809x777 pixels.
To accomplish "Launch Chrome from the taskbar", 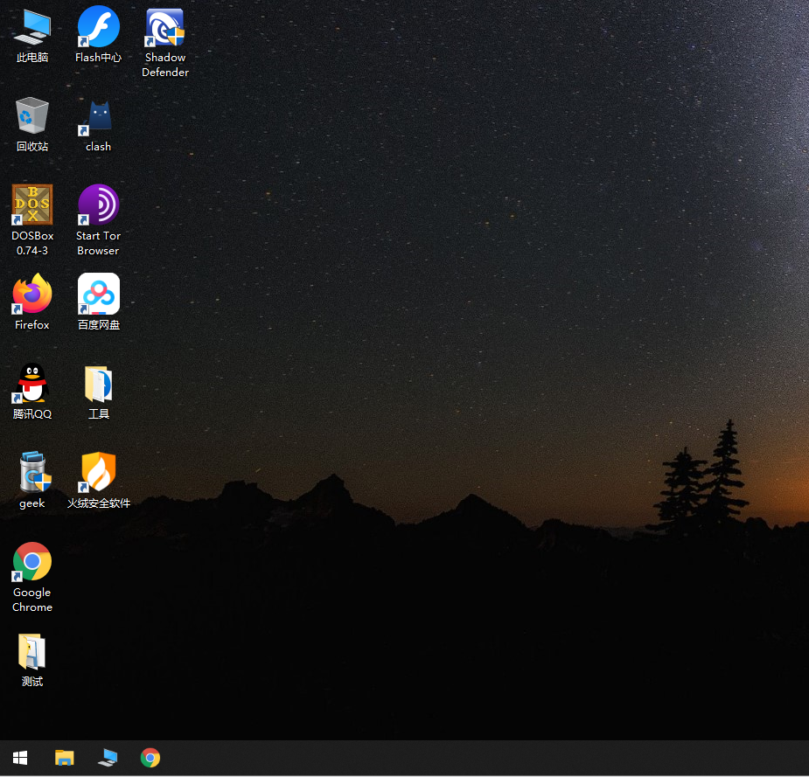I will tap(150, 758).
